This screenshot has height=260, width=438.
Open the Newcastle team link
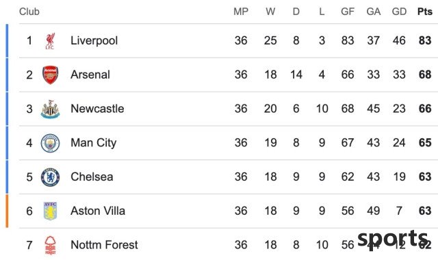tap(97, 109)
